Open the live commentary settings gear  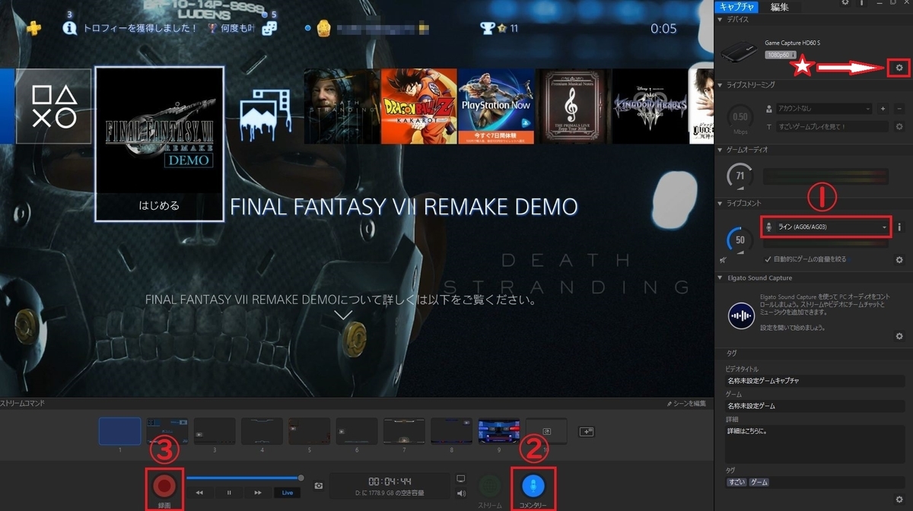(x=899, y=259)
